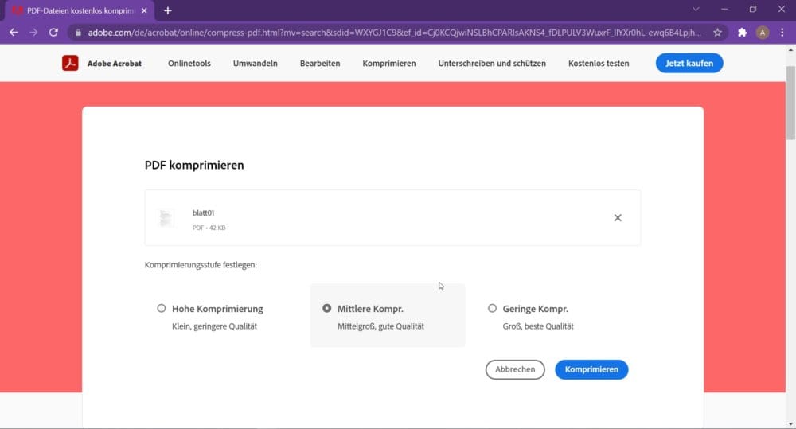The width and height of the screenshot is (796, 429).
Task: Open the tab search chevron in title bar
Action: 696,9
